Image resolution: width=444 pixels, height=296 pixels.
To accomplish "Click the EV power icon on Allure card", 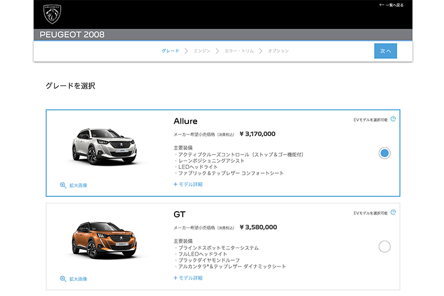I will point(393,119).
